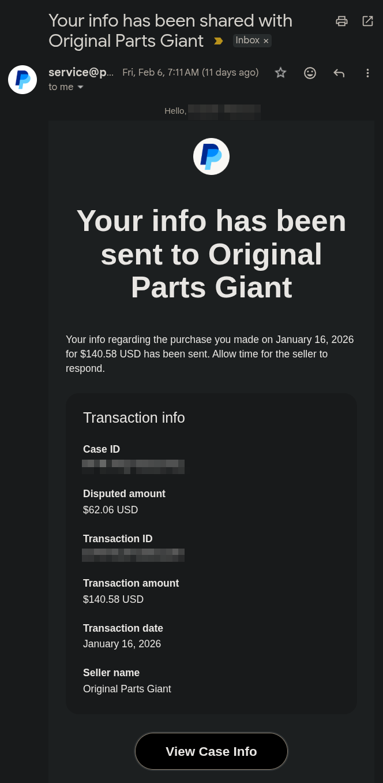Screen dimensions: 383x783
Task: Click the redacted Transaction ID value
Action: (x=133, y=555)
